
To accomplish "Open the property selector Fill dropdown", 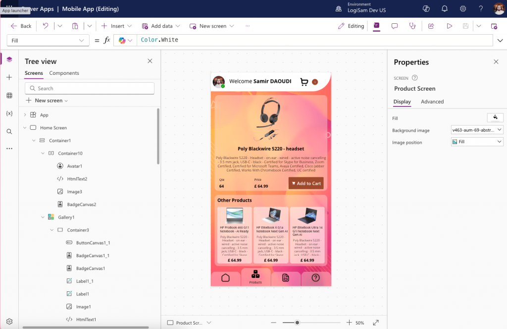I will [48, 41].
